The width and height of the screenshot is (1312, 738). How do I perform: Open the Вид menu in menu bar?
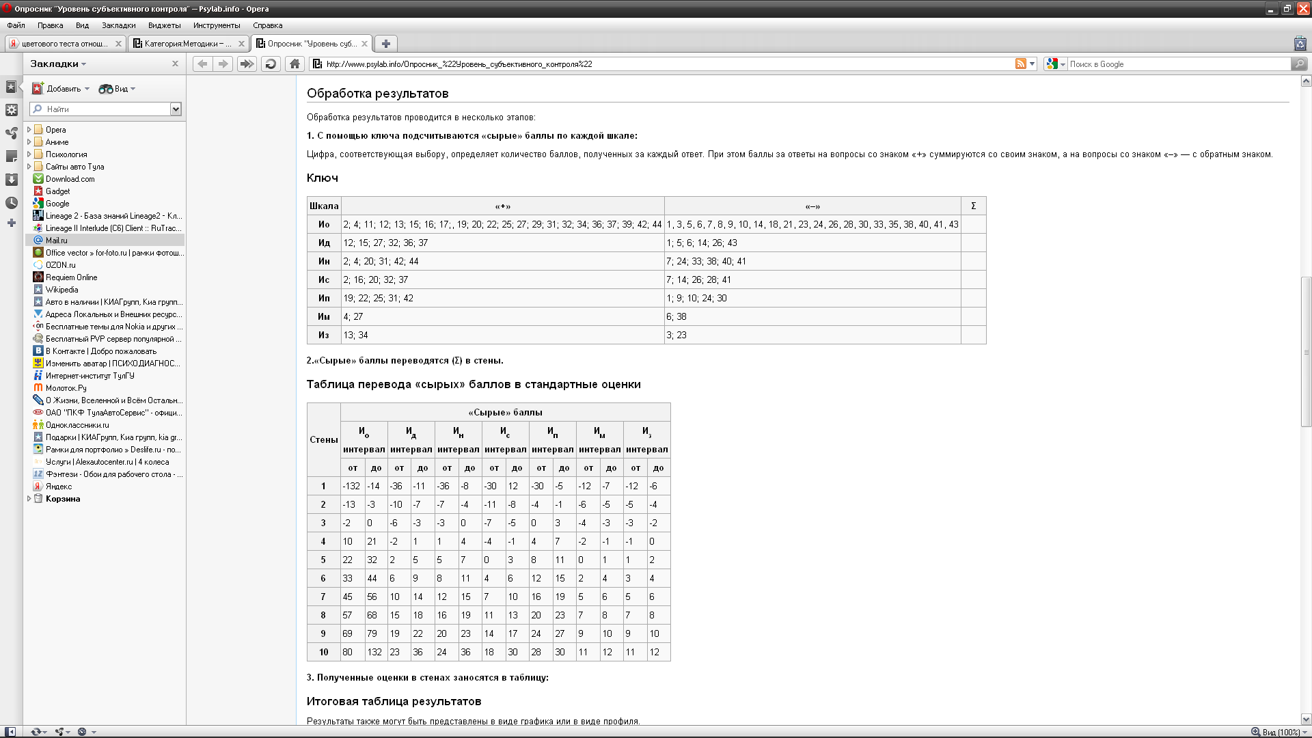pos(82,25)
